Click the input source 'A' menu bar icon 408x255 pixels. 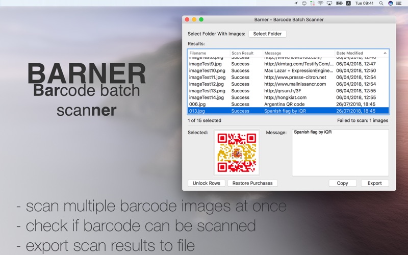348,3
